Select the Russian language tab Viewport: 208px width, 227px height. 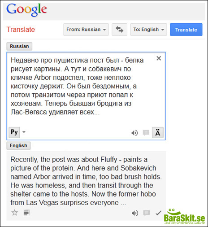(x=19, y=46)
